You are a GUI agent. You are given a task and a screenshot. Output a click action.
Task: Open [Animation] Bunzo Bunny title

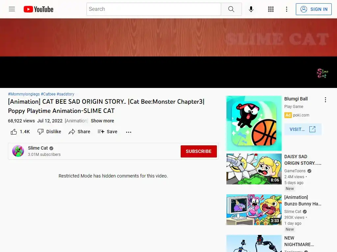pos(303,200)
